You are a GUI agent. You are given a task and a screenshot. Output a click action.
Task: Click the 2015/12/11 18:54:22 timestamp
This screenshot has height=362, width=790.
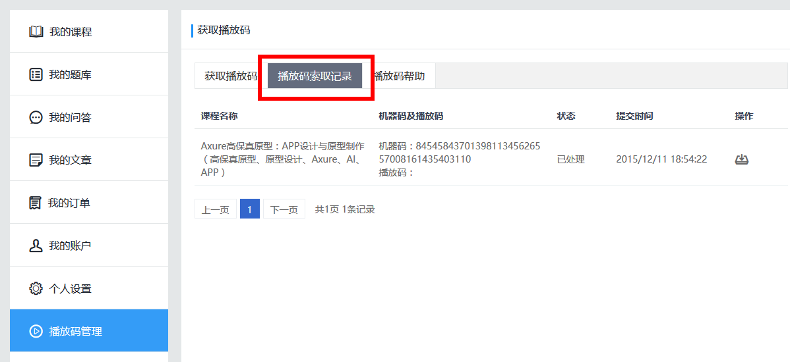[x=661, y=159]
